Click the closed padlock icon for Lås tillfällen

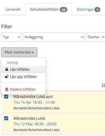click(7, 69)
